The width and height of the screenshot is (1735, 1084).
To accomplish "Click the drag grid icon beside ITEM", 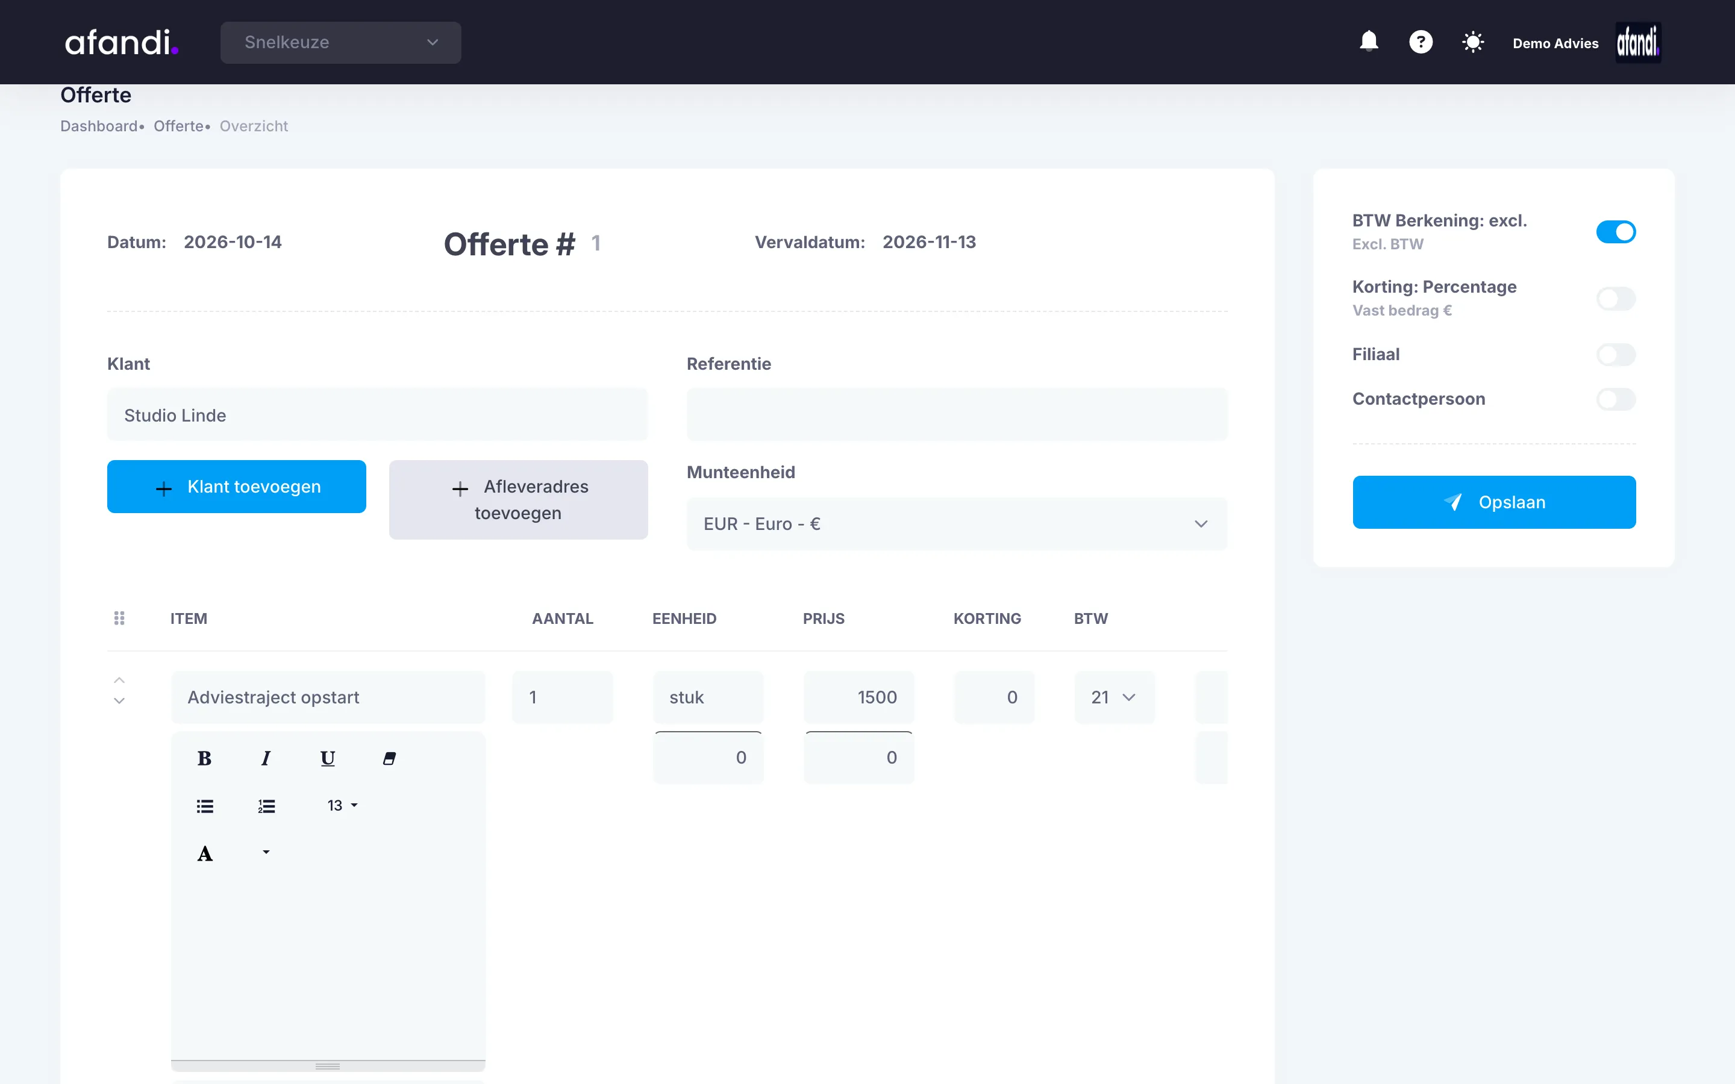I will point(119,618).
